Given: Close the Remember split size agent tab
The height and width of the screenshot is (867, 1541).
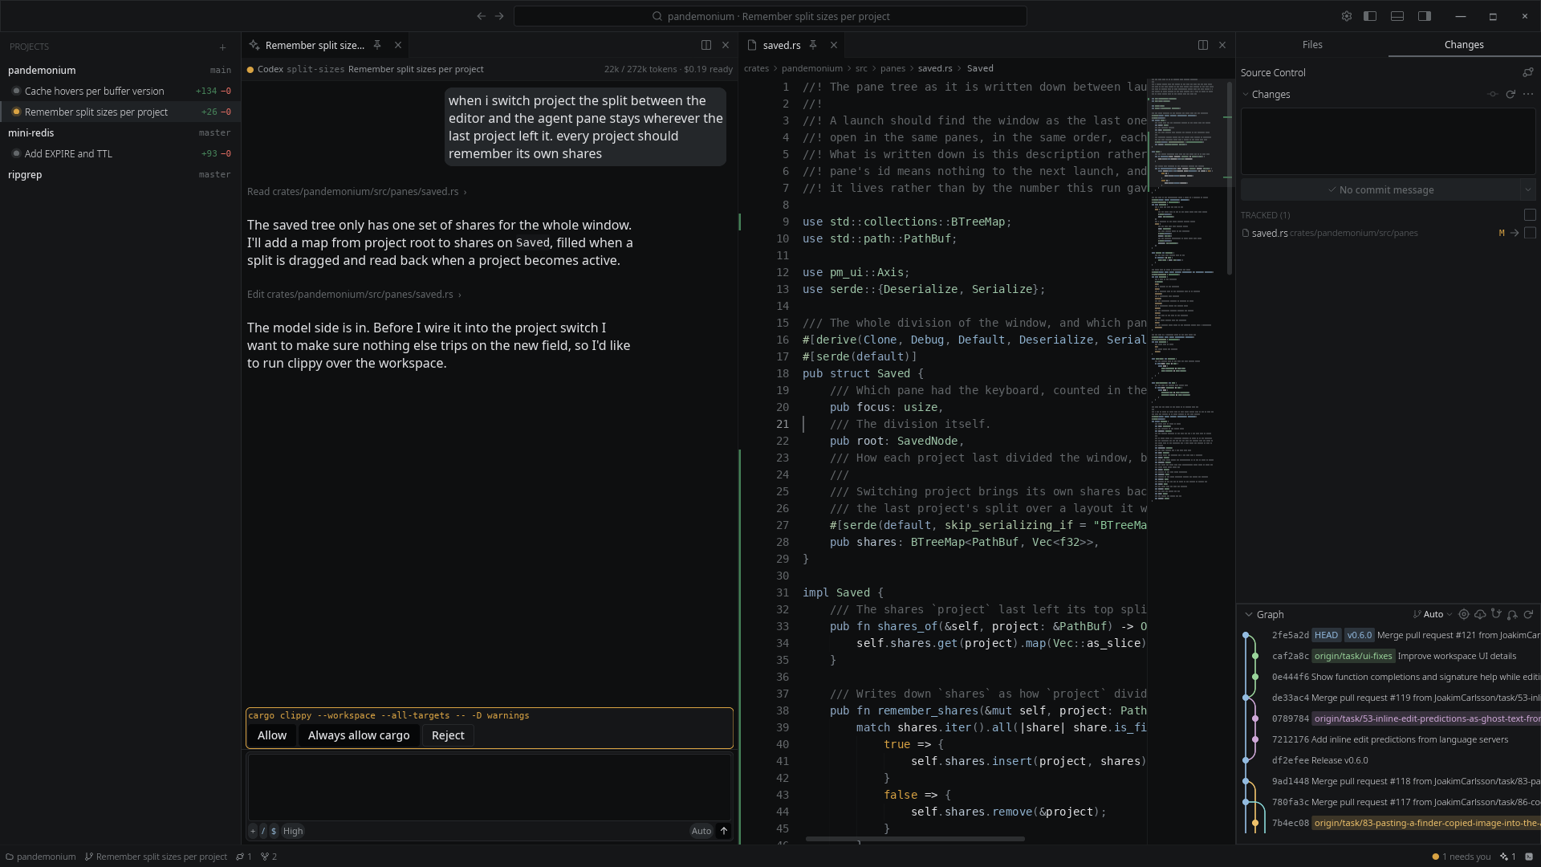Looking at the screenshot, I should coord(398,45).
